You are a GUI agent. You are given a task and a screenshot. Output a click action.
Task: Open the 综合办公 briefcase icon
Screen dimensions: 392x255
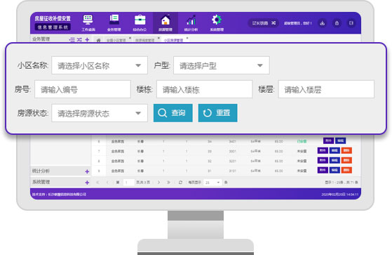coord(140,20)
